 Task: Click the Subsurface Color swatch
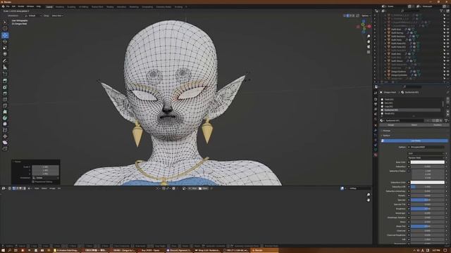click(428, 183)
